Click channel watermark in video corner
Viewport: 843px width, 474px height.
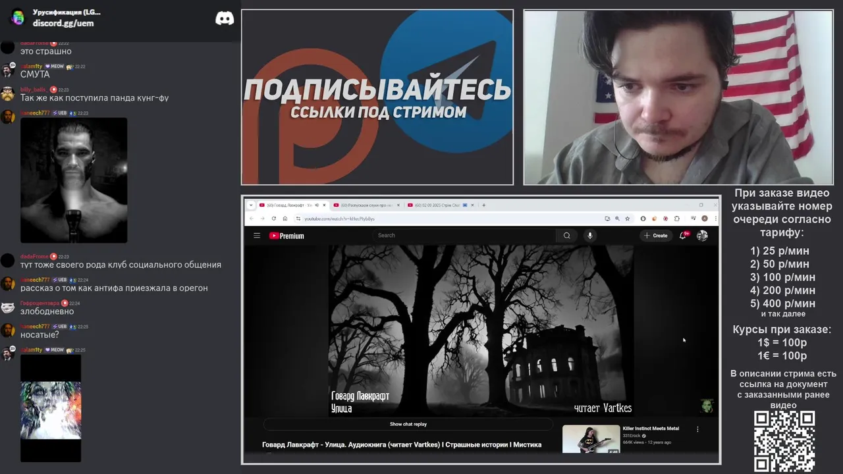click(x=707, y=406)
